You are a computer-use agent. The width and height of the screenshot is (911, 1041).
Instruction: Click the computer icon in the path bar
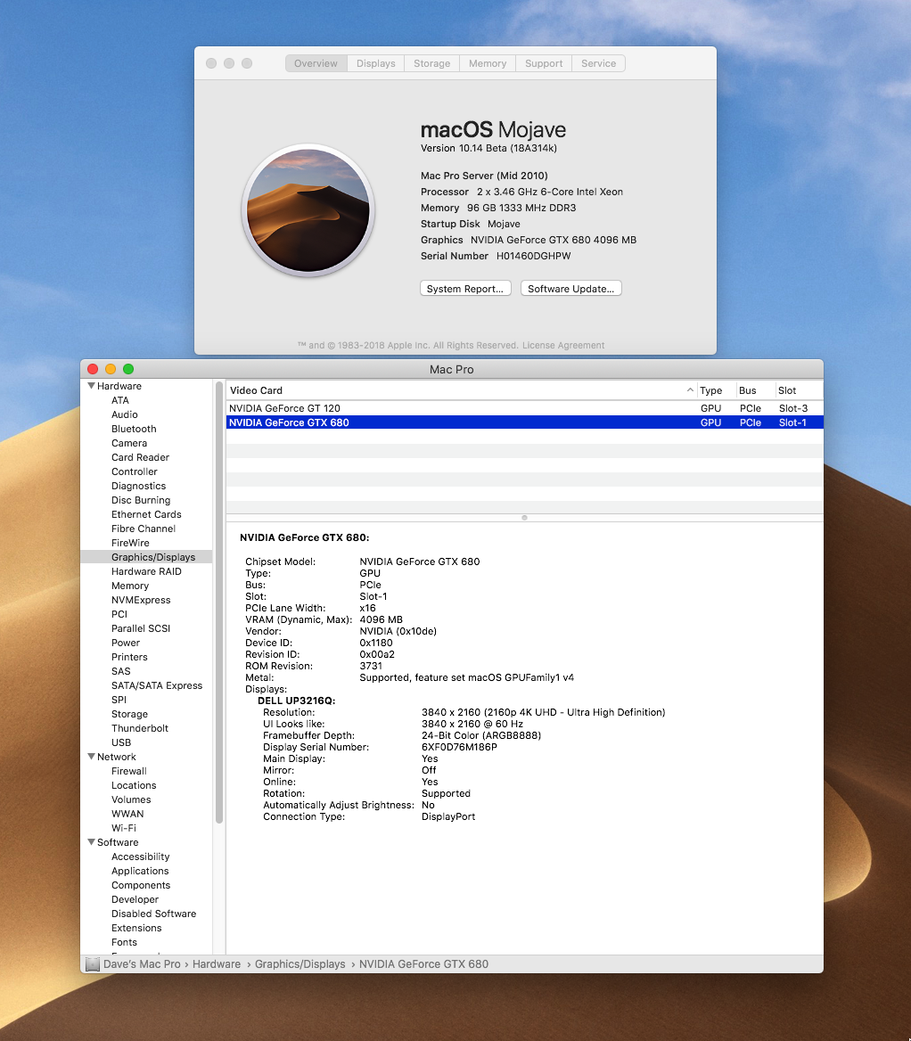pos(93,964)
